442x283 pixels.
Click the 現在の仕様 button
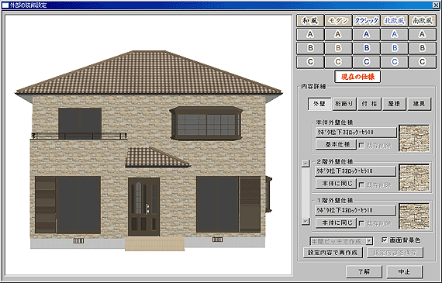click(357, 77)
